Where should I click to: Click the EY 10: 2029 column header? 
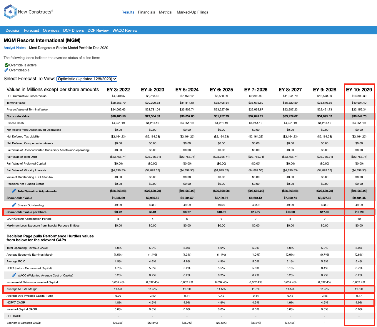(x=359, y=90)
